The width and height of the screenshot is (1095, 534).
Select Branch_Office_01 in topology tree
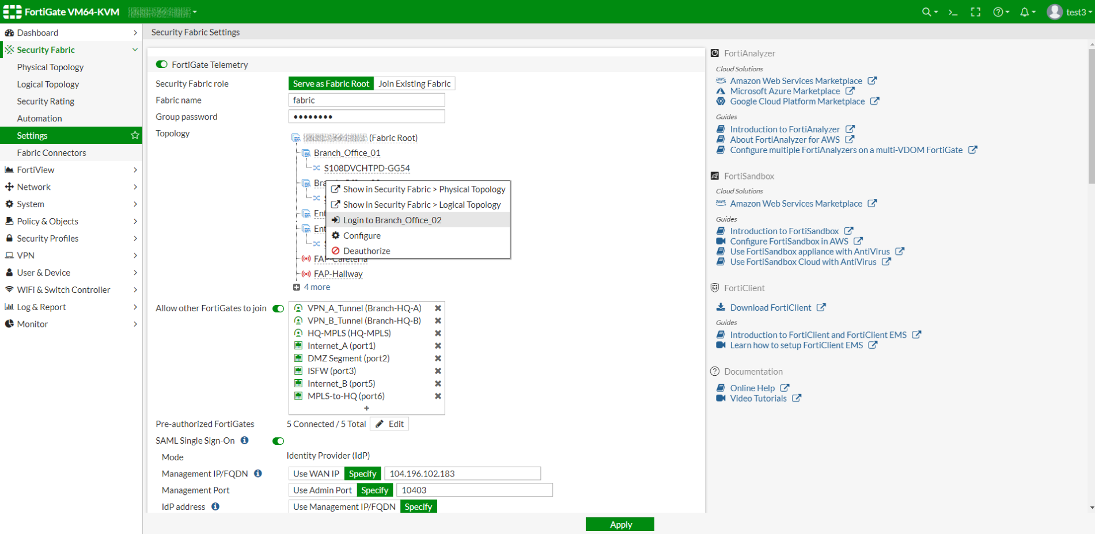(347, 153)
